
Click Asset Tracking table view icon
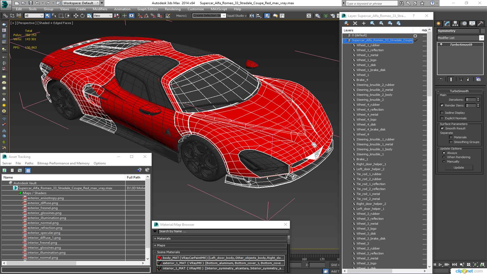(x=28, y=170)
